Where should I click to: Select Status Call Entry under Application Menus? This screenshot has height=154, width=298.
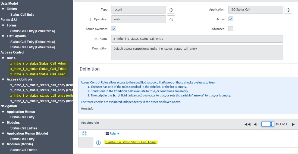click(23, 117)
